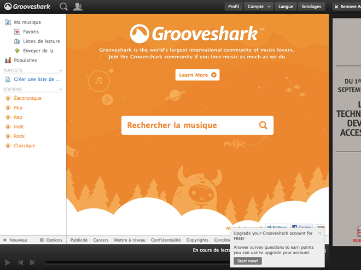Click the Rock station icon
Image resolution: width=361 pixels, height=270 pixels.
click(8, 136)
